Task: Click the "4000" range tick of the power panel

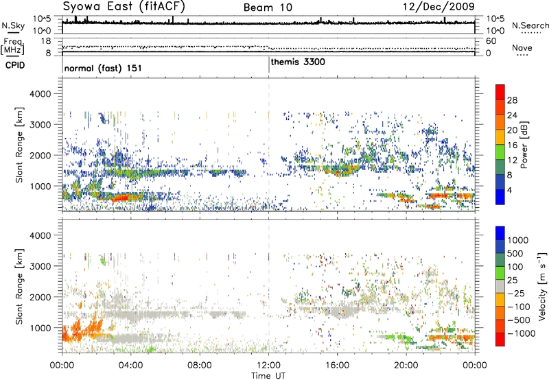Action: (x=40, y=94)
